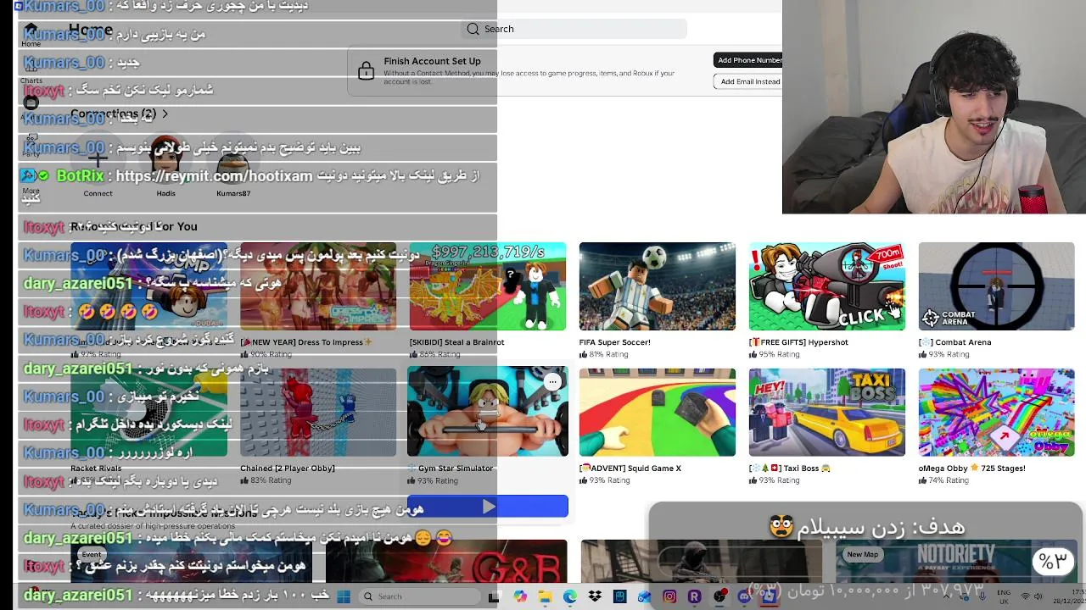Open Dropbox from the taskbar
Image resolution: width=1086 pixels, height=610 pixels.
pyautogui.click(x=595, y=596)
